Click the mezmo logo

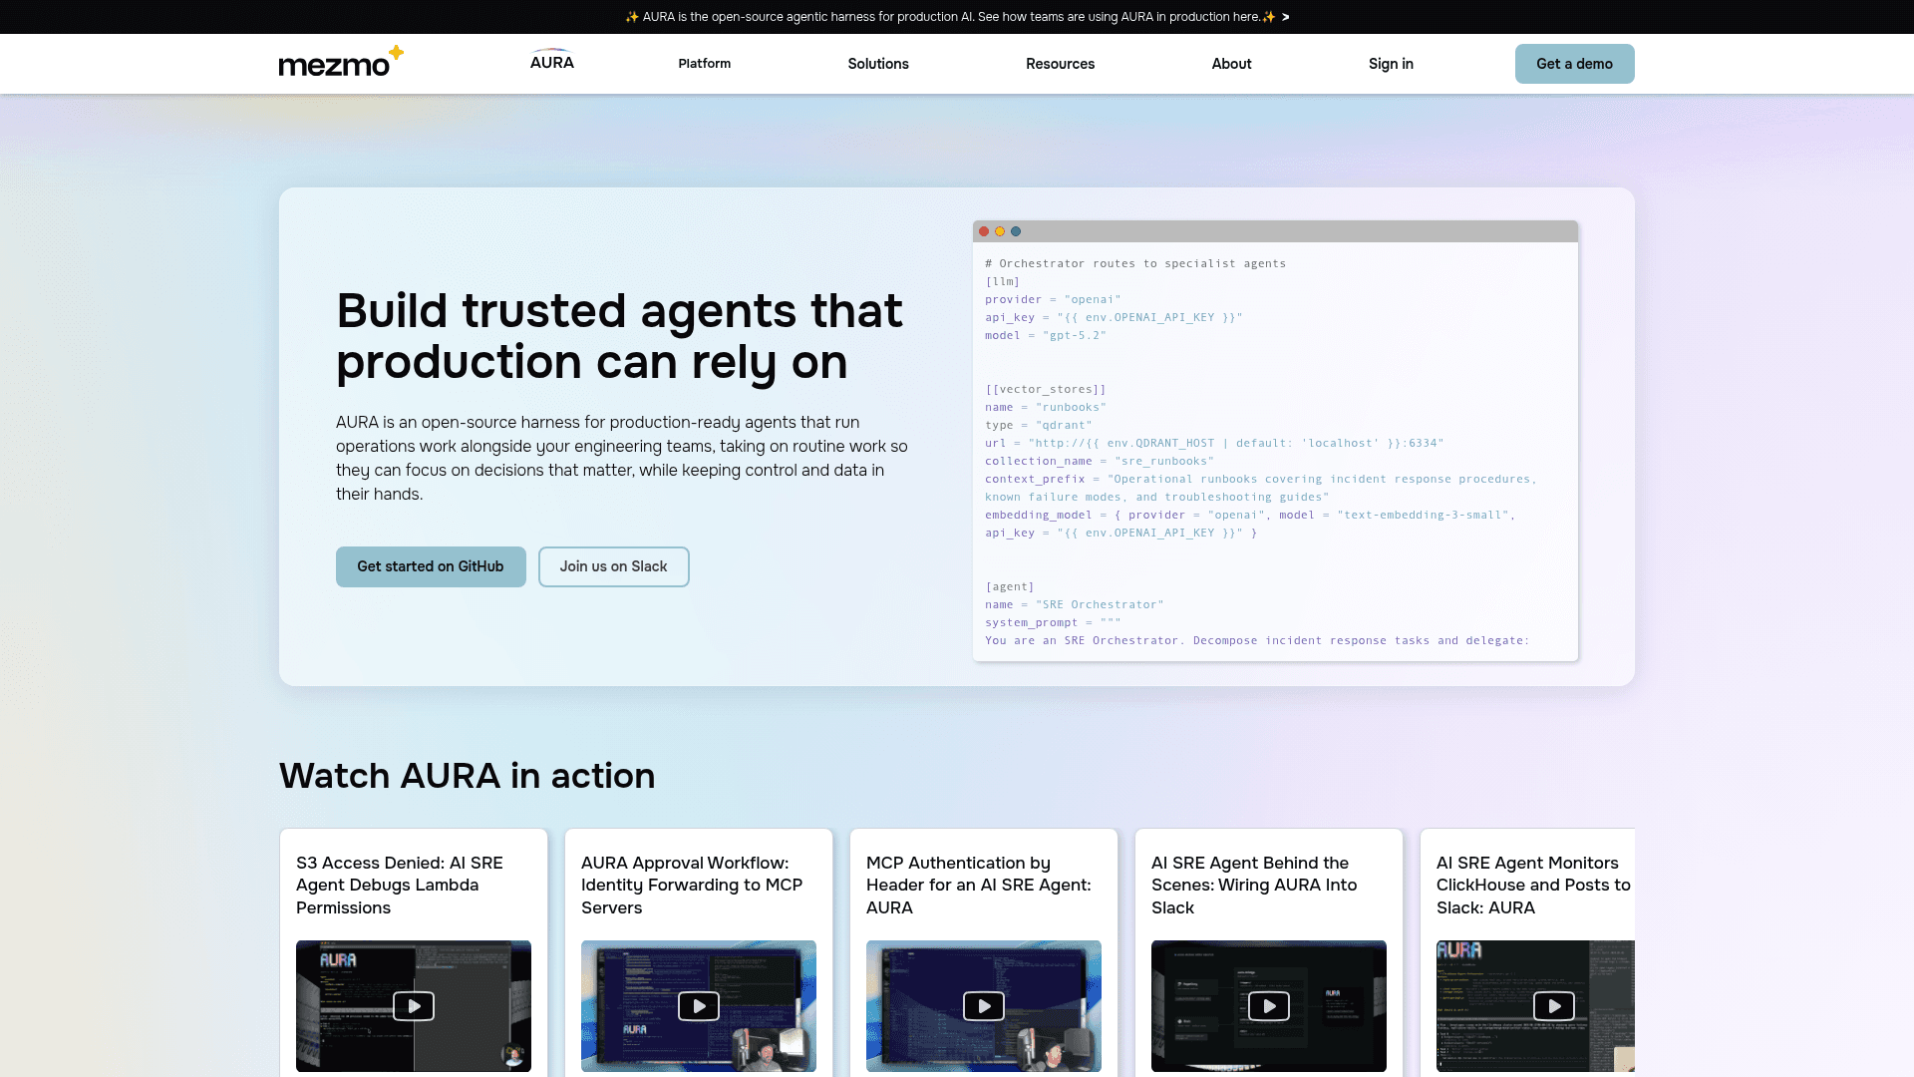click(341, 62)
